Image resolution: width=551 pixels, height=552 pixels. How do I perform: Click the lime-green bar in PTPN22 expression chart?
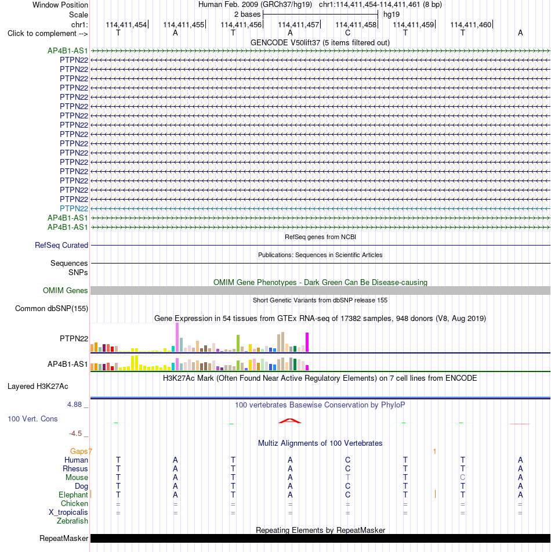click(238, 343)
